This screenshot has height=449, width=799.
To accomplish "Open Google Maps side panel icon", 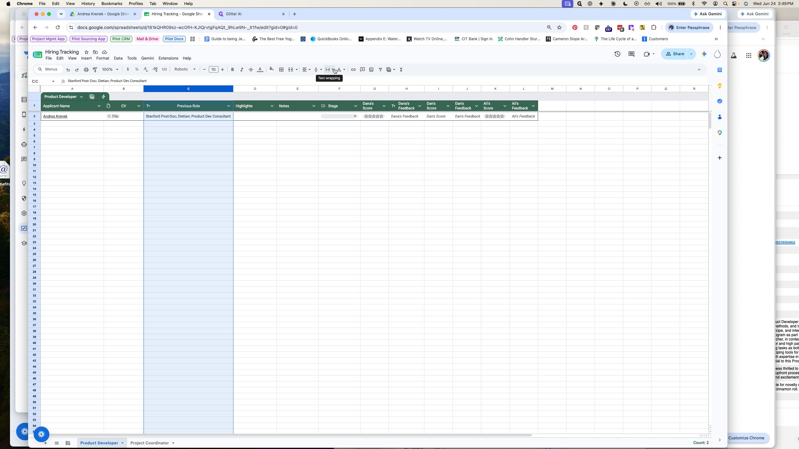I will (719, 133).
